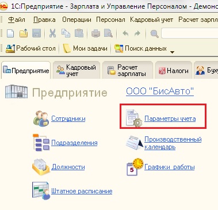The height and width of the screenshot is (210, 218).
Task: Click the Должности card box icon
Action: click(x=41, y=167)
